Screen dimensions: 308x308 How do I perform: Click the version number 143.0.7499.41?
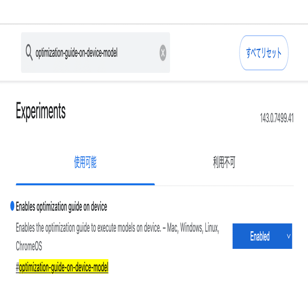pyautogui.click(x=277, y=118)
